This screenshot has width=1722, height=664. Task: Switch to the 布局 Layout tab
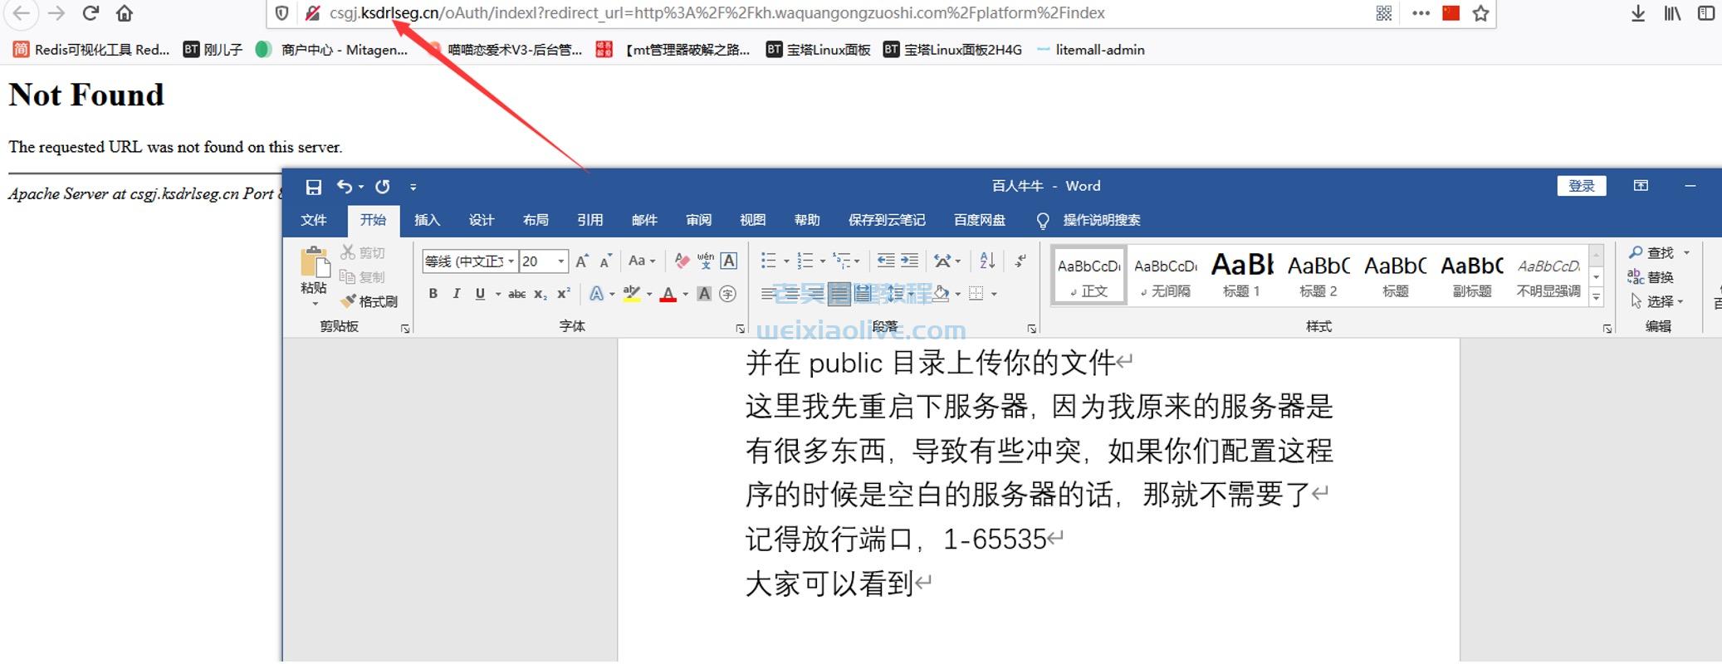536,220
